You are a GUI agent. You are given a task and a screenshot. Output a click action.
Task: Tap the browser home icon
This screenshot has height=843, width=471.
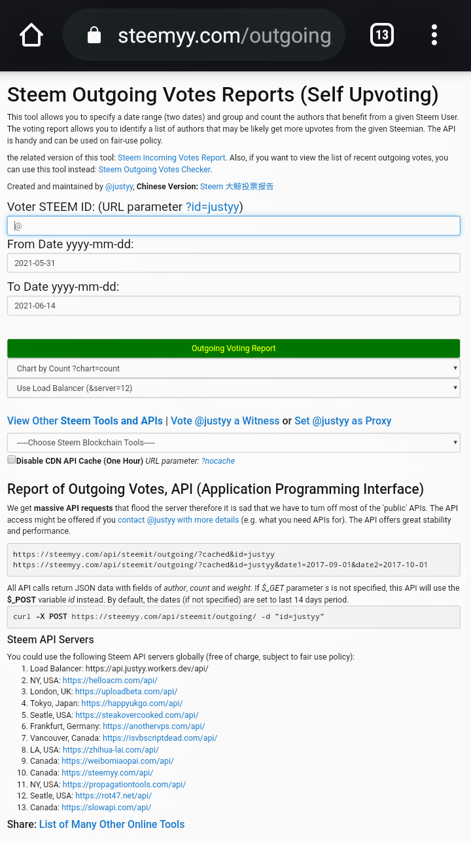click(x=31, y=35)
